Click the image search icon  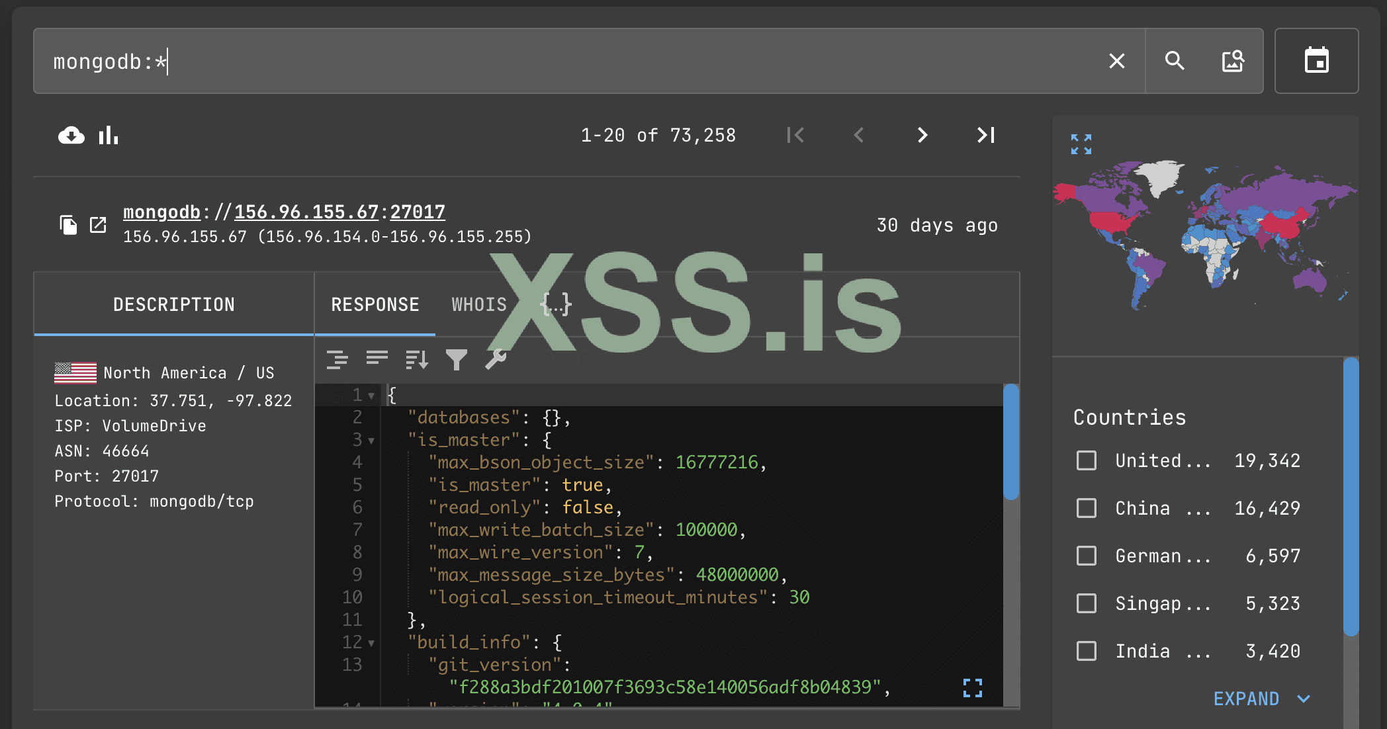point(1232,61)
